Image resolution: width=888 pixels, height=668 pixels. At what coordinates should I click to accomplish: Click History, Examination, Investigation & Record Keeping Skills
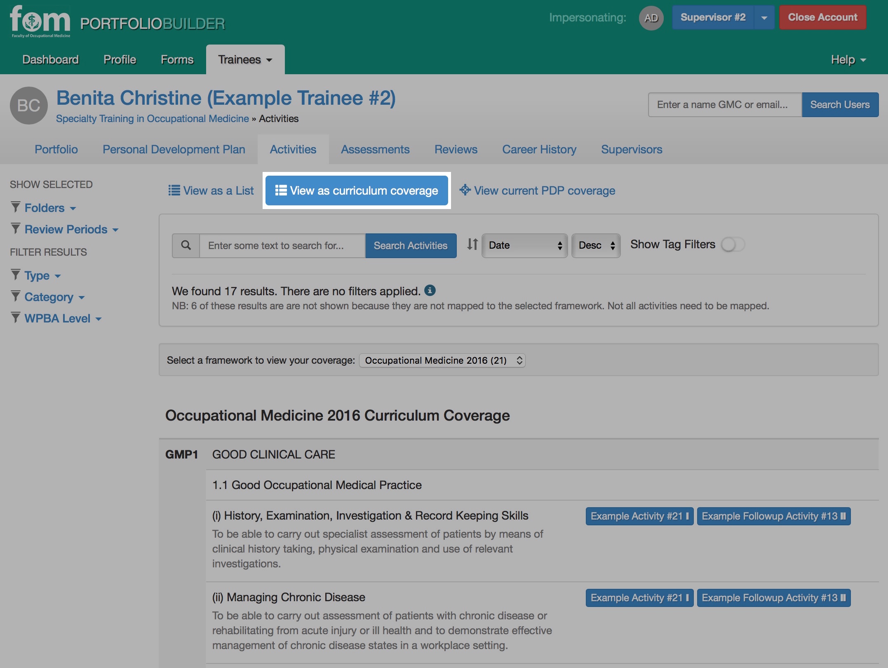click(x=370, y=515)
